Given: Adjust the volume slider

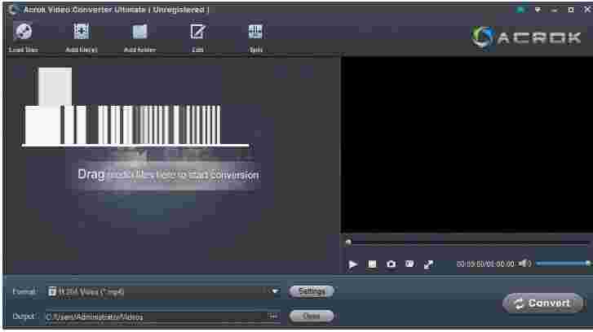Looking at the screenshot, I should 563,264.
